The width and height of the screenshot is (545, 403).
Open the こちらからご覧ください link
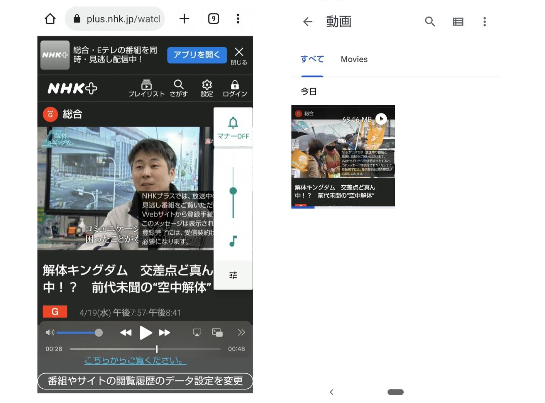(135, 361)
